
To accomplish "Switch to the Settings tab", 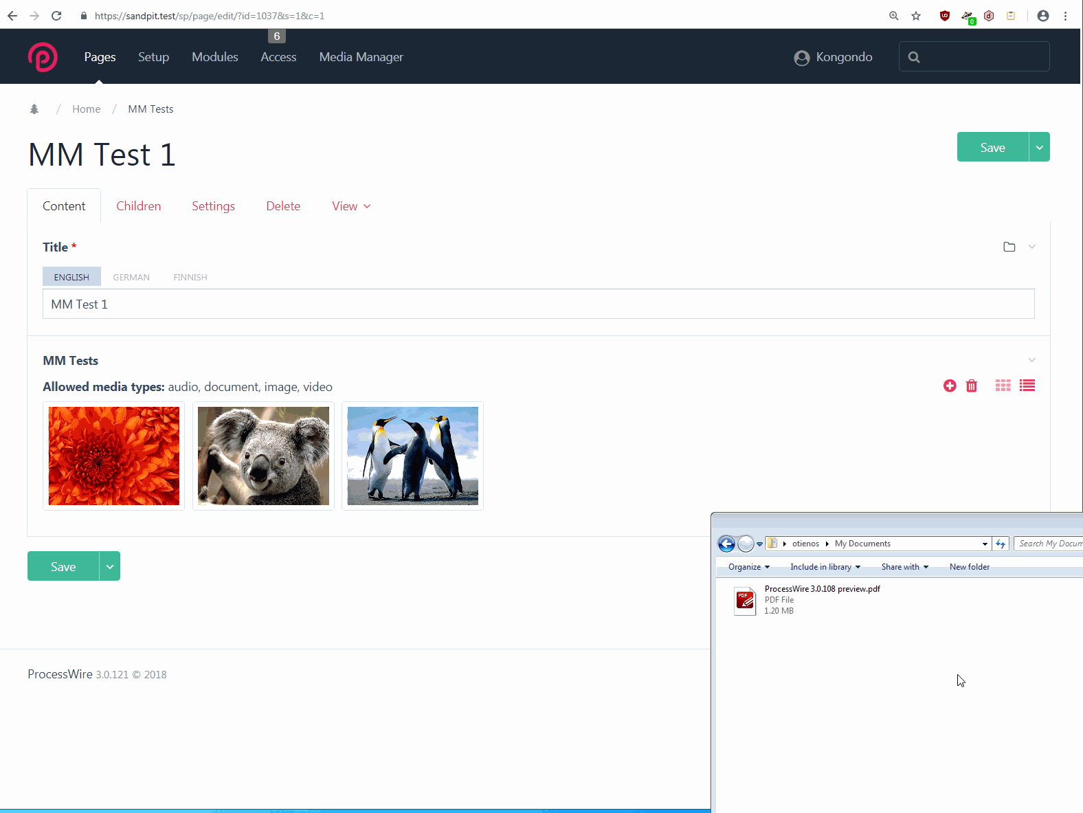I will click(213, 206).
